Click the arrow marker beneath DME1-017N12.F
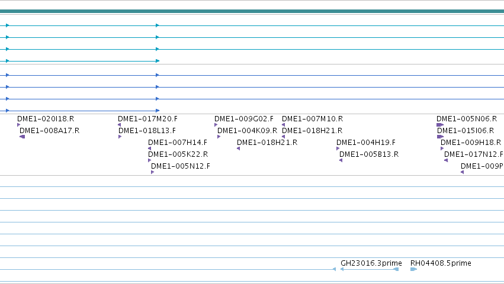The width and height of the screenshot is (504, 284). pos(446,160)
